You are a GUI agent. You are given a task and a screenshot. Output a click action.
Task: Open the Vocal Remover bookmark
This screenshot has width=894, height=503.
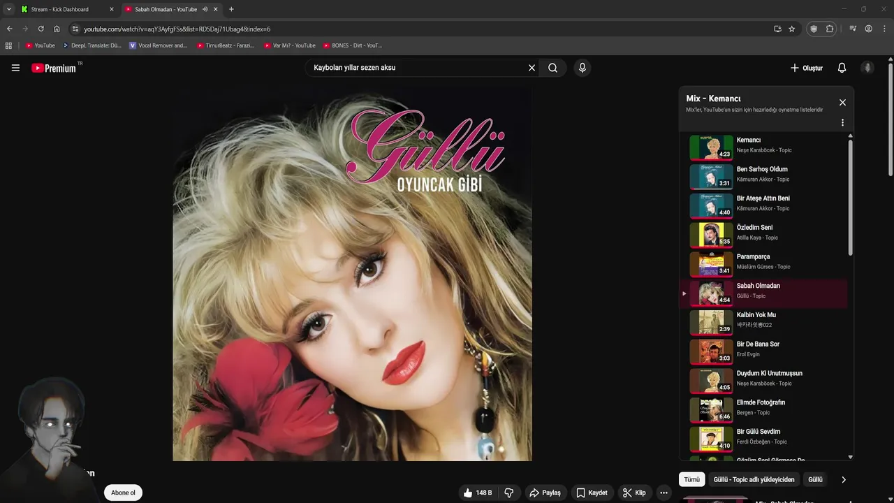(x=159, y=45)
